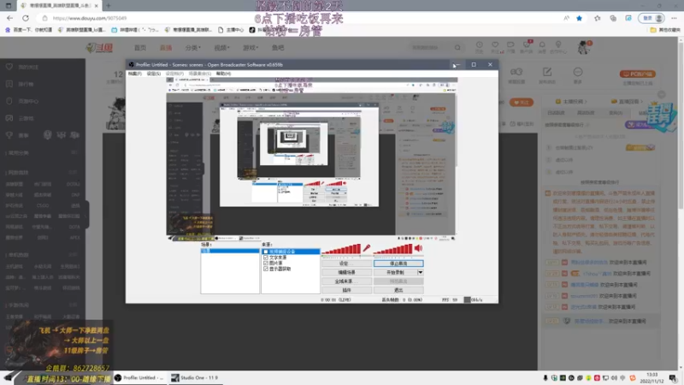The height and width of the screenshot is (385, 684).
Task: Click the Windows Start button
Action: (x=8, y=377)
